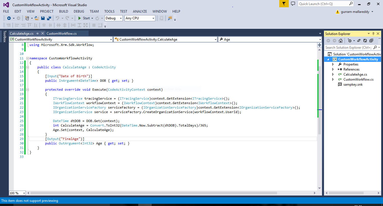
Task: Open the ANALYZE menu
Action: tap(140, 11)
